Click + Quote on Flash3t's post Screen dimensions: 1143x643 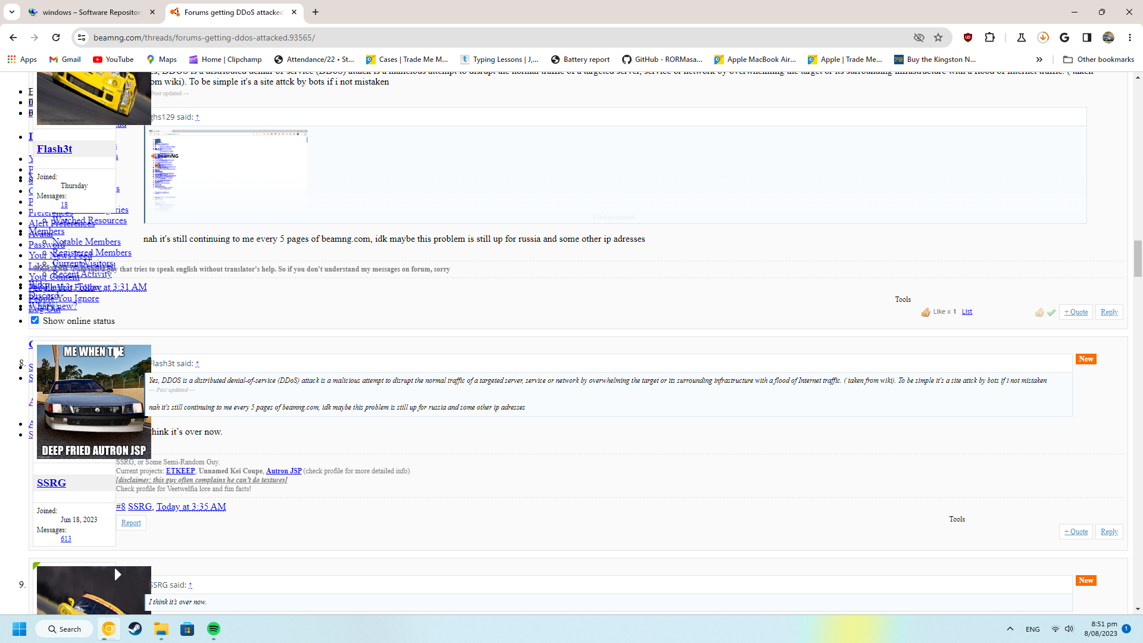[1076, 312]
